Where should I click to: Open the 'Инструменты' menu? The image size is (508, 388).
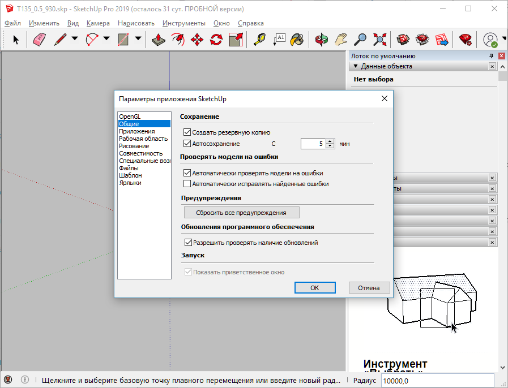(183, 23)
